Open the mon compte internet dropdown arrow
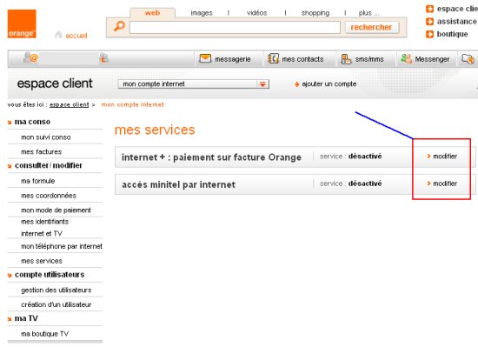Viewport: 478px width, 347px height. 262,84
